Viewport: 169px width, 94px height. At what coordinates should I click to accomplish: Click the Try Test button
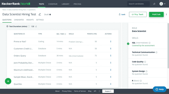138,15
